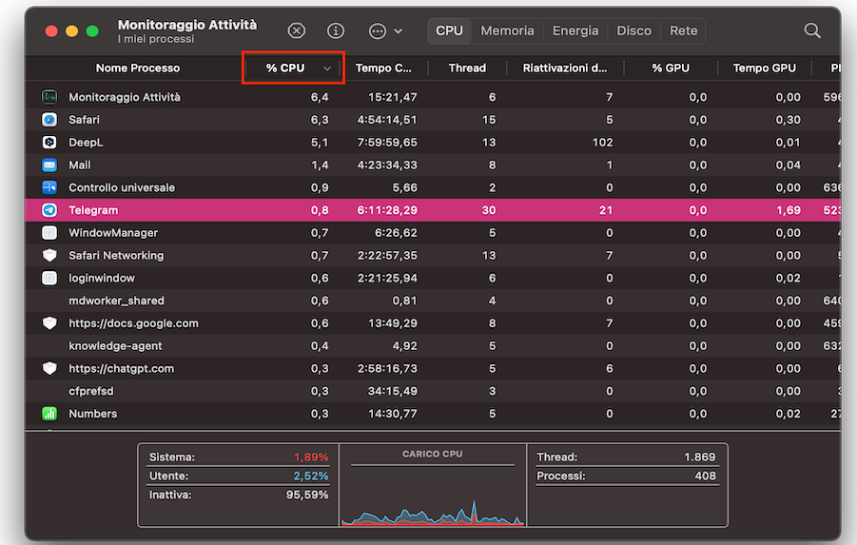Go to the Rete tab

pos(683,30)
